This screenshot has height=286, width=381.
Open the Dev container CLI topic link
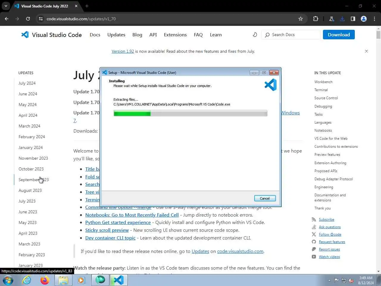110,238
